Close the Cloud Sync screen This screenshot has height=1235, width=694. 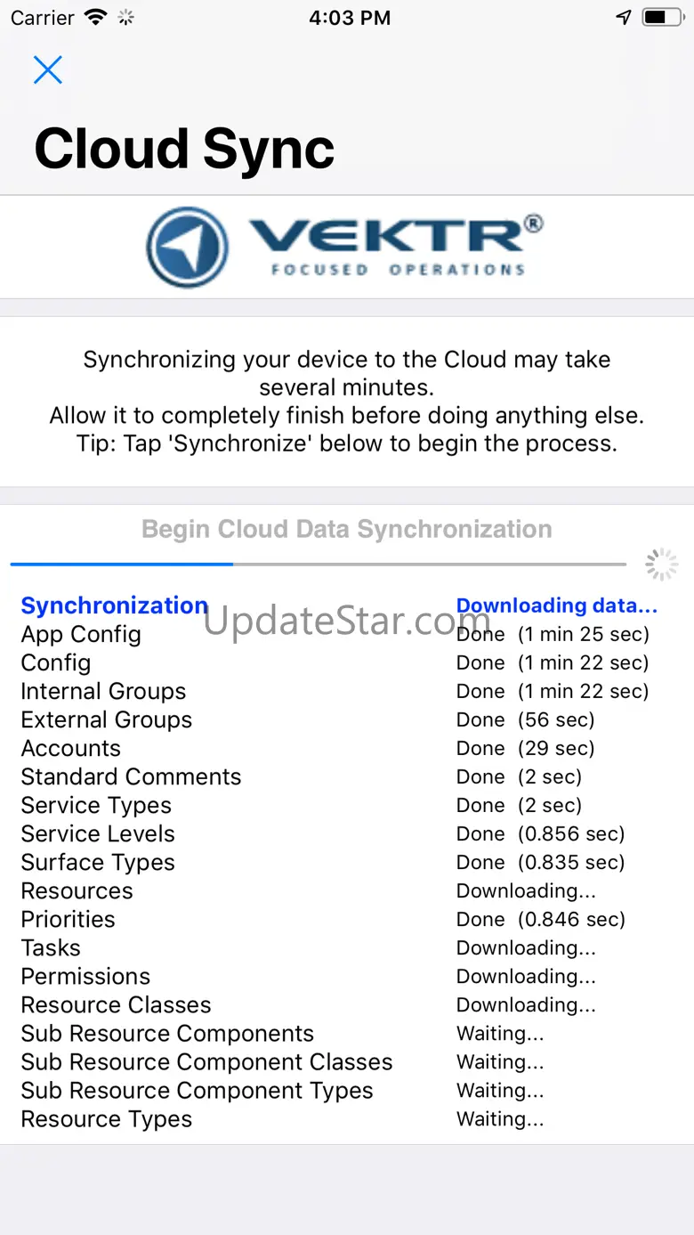pos(48,69)
